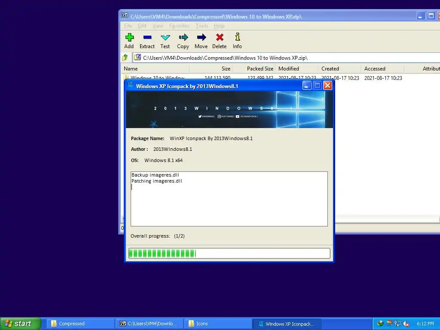
Task: Click the 'Windows 8.1 x64' OS text
Action: coord(163,160)
